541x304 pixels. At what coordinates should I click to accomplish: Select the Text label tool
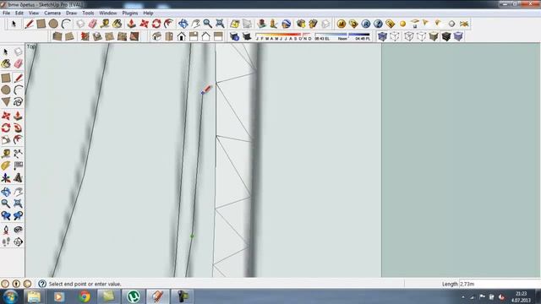pyautogui.click(x=19, y=166)
